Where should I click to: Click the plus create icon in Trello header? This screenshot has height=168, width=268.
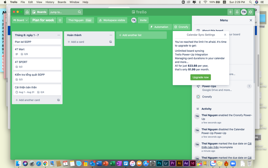coord(230,12)
